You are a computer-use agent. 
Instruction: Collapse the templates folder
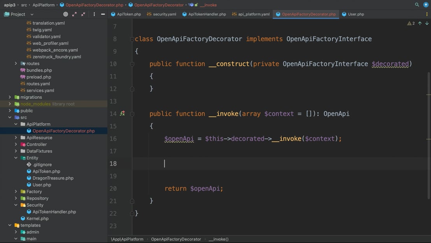point(10,225)
